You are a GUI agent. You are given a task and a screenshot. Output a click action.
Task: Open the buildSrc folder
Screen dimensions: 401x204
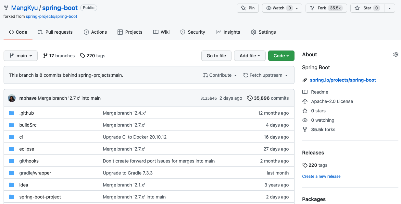(x=28, y=125)
